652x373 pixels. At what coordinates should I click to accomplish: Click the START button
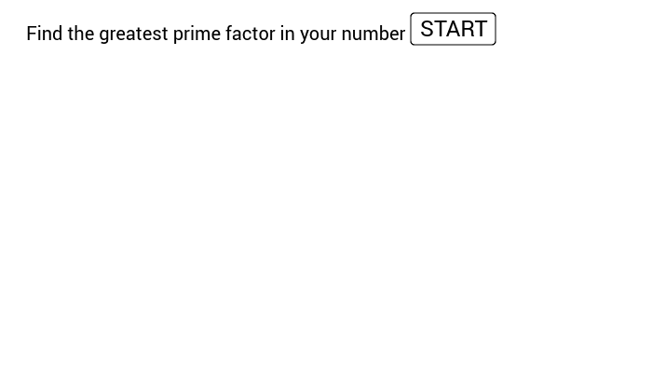pos(453,29)
